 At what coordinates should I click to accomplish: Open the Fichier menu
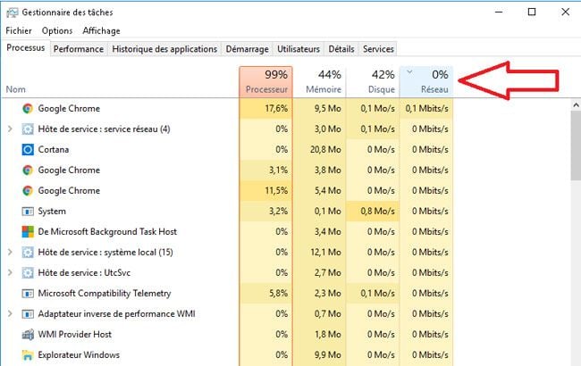(x=19, y=30)
